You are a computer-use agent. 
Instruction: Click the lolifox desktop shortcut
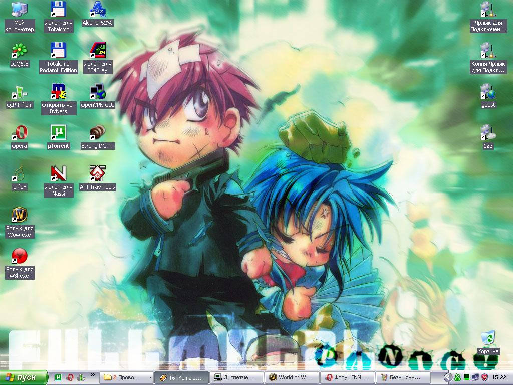pyautogui.click(x=20, y=179)
